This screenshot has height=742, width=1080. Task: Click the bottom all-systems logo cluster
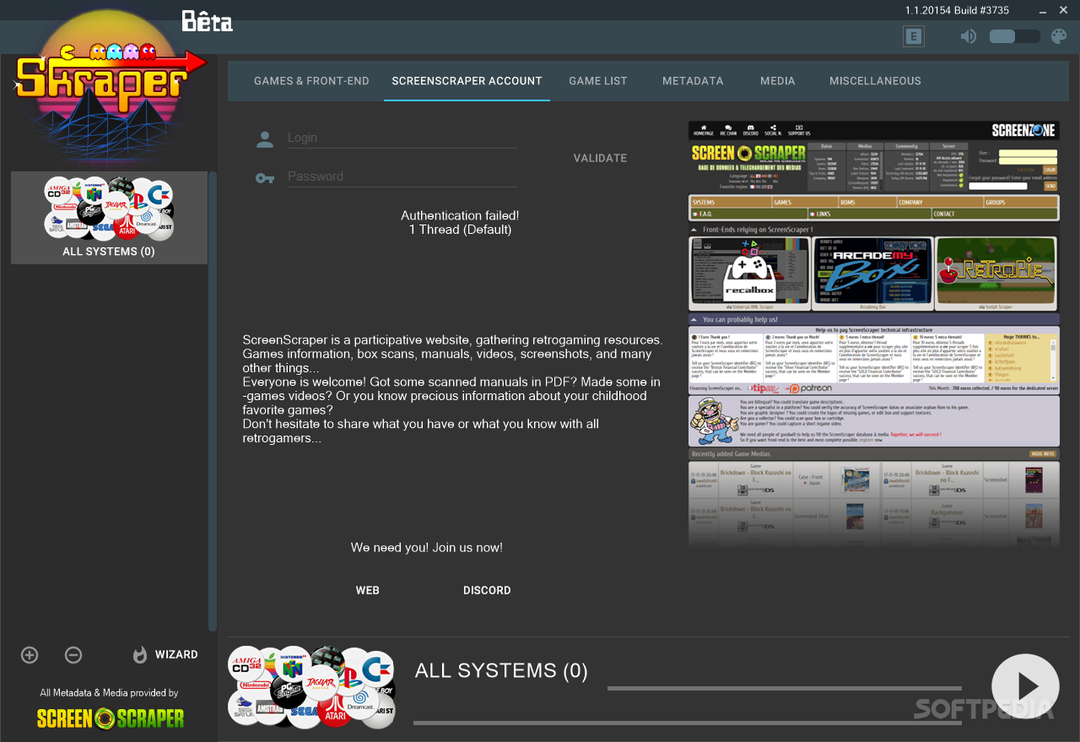pos(312,687)
